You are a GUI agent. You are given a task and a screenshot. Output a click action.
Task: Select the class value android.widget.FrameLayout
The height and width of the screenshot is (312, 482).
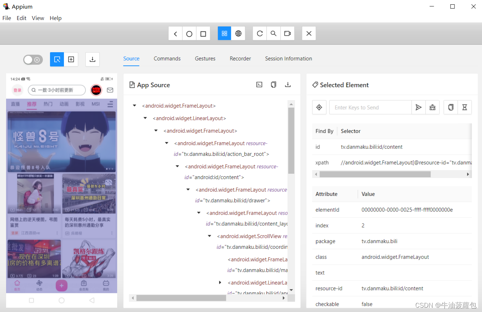click(395, 257)
